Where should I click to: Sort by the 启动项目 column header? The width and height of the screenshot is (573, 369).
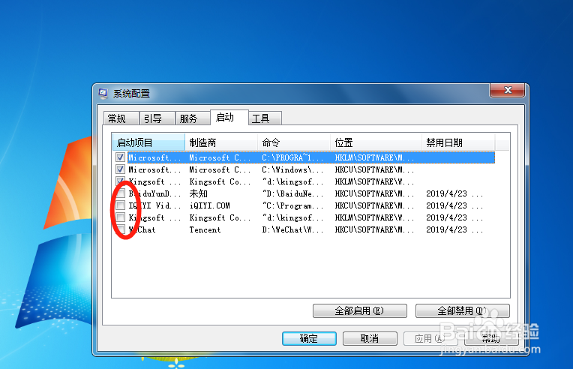click(148, 142)
